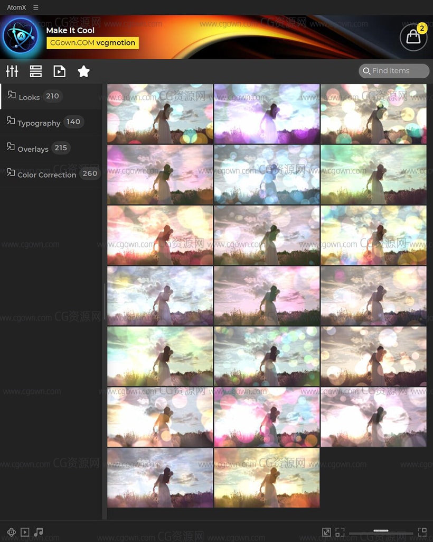Click the vertical scrollbar beside the thumbnail grid
This screenshot has height=542, width=433.
click(x=104, y=301)
